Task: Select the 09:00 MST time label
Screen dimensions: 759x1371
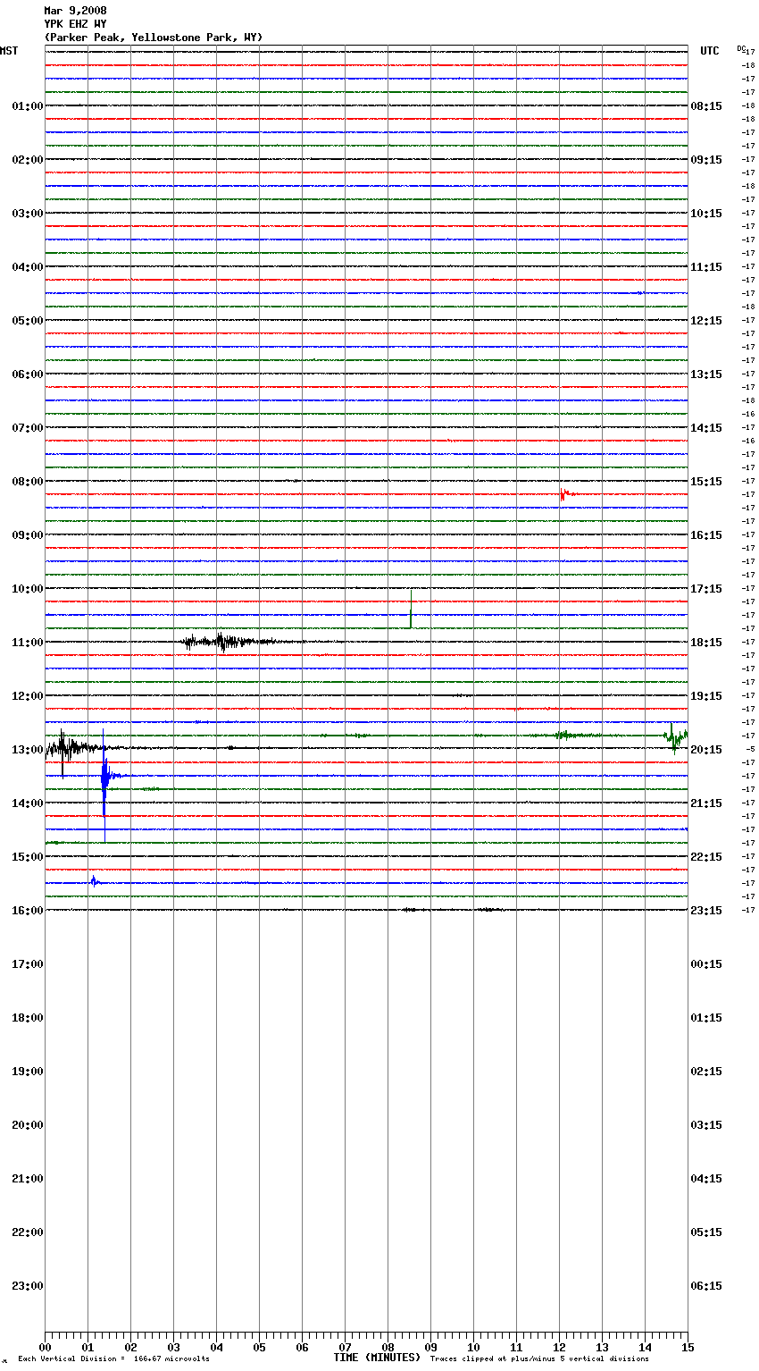Action: click(28, 534)
